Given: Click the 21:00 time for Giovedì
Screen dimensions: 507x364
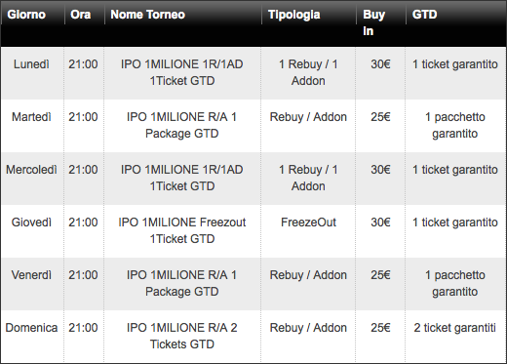Looking at the screenshot, I should coord(83,222).
